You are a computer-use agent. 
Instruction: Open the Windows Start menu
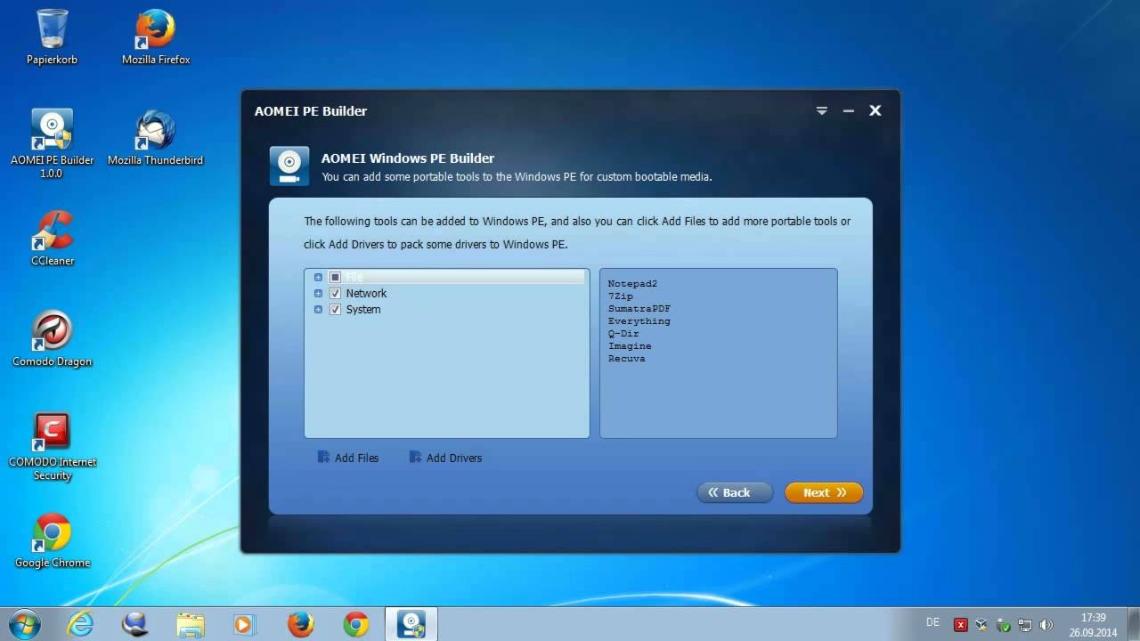click(24, 623)
